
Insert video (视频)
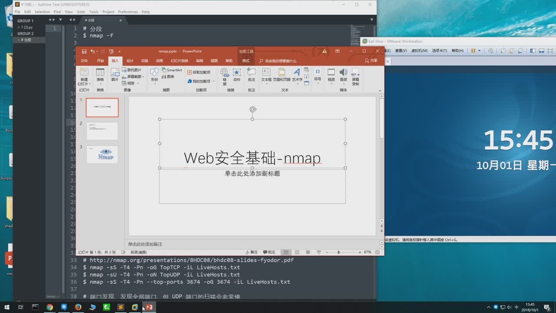[331, 76]
